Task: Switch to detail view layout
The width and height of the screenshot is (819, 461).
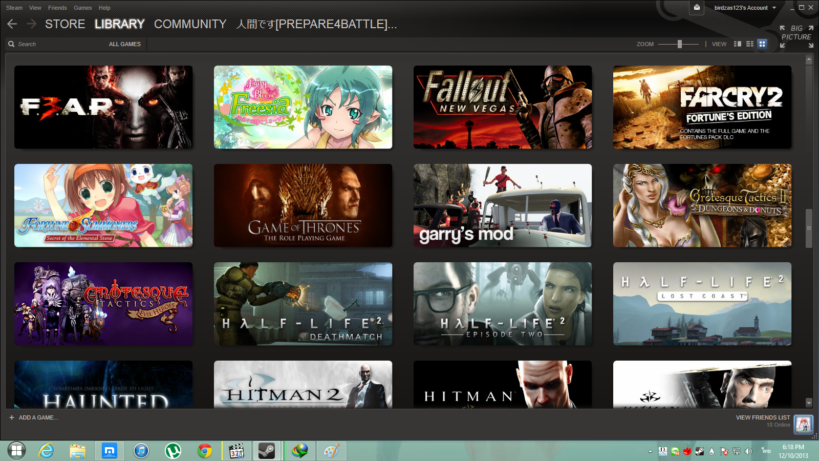Action: (738, 44)
